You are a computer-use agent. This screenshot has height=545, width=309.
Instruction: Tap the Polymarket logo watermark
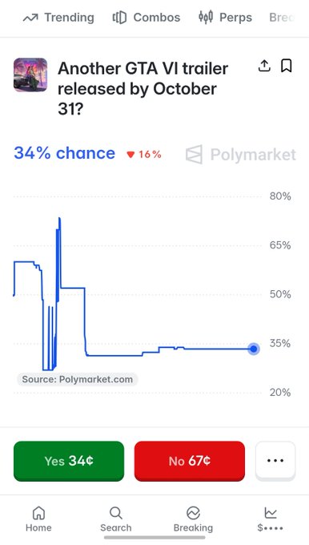241,155
